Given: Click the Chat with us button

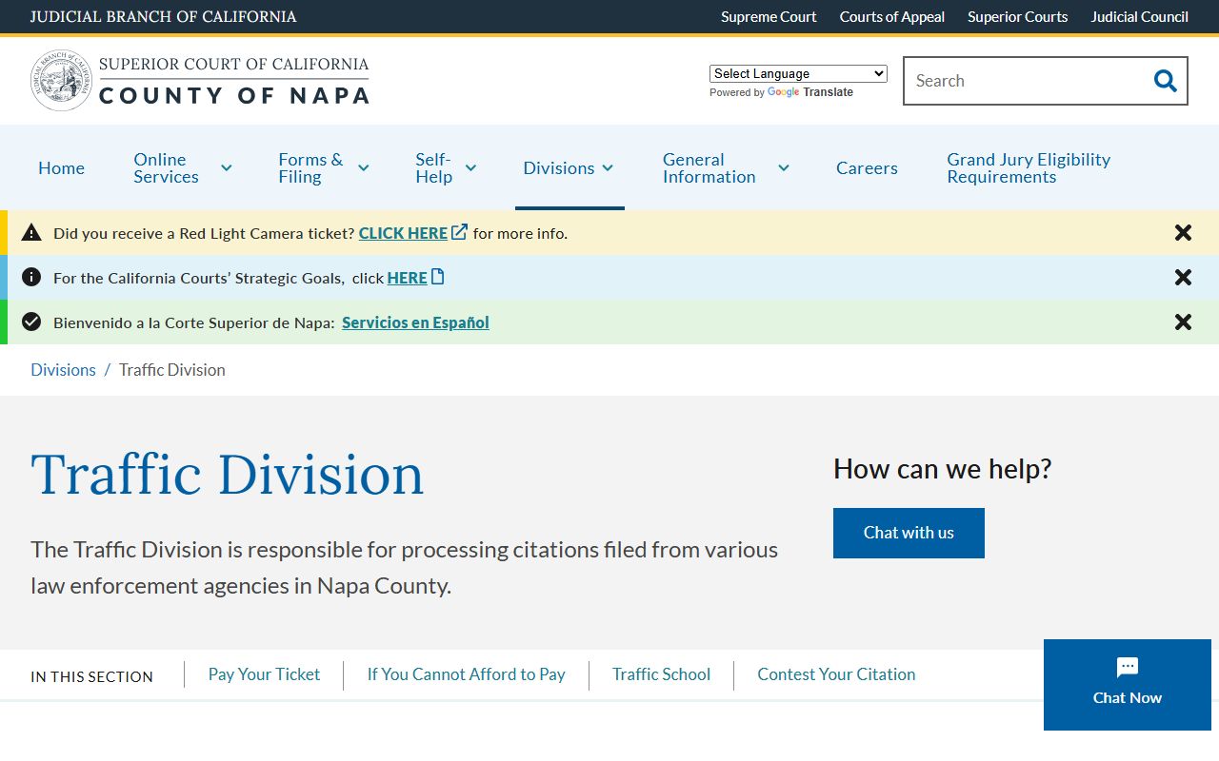Looking at the screenshot, I should (909, 533).
